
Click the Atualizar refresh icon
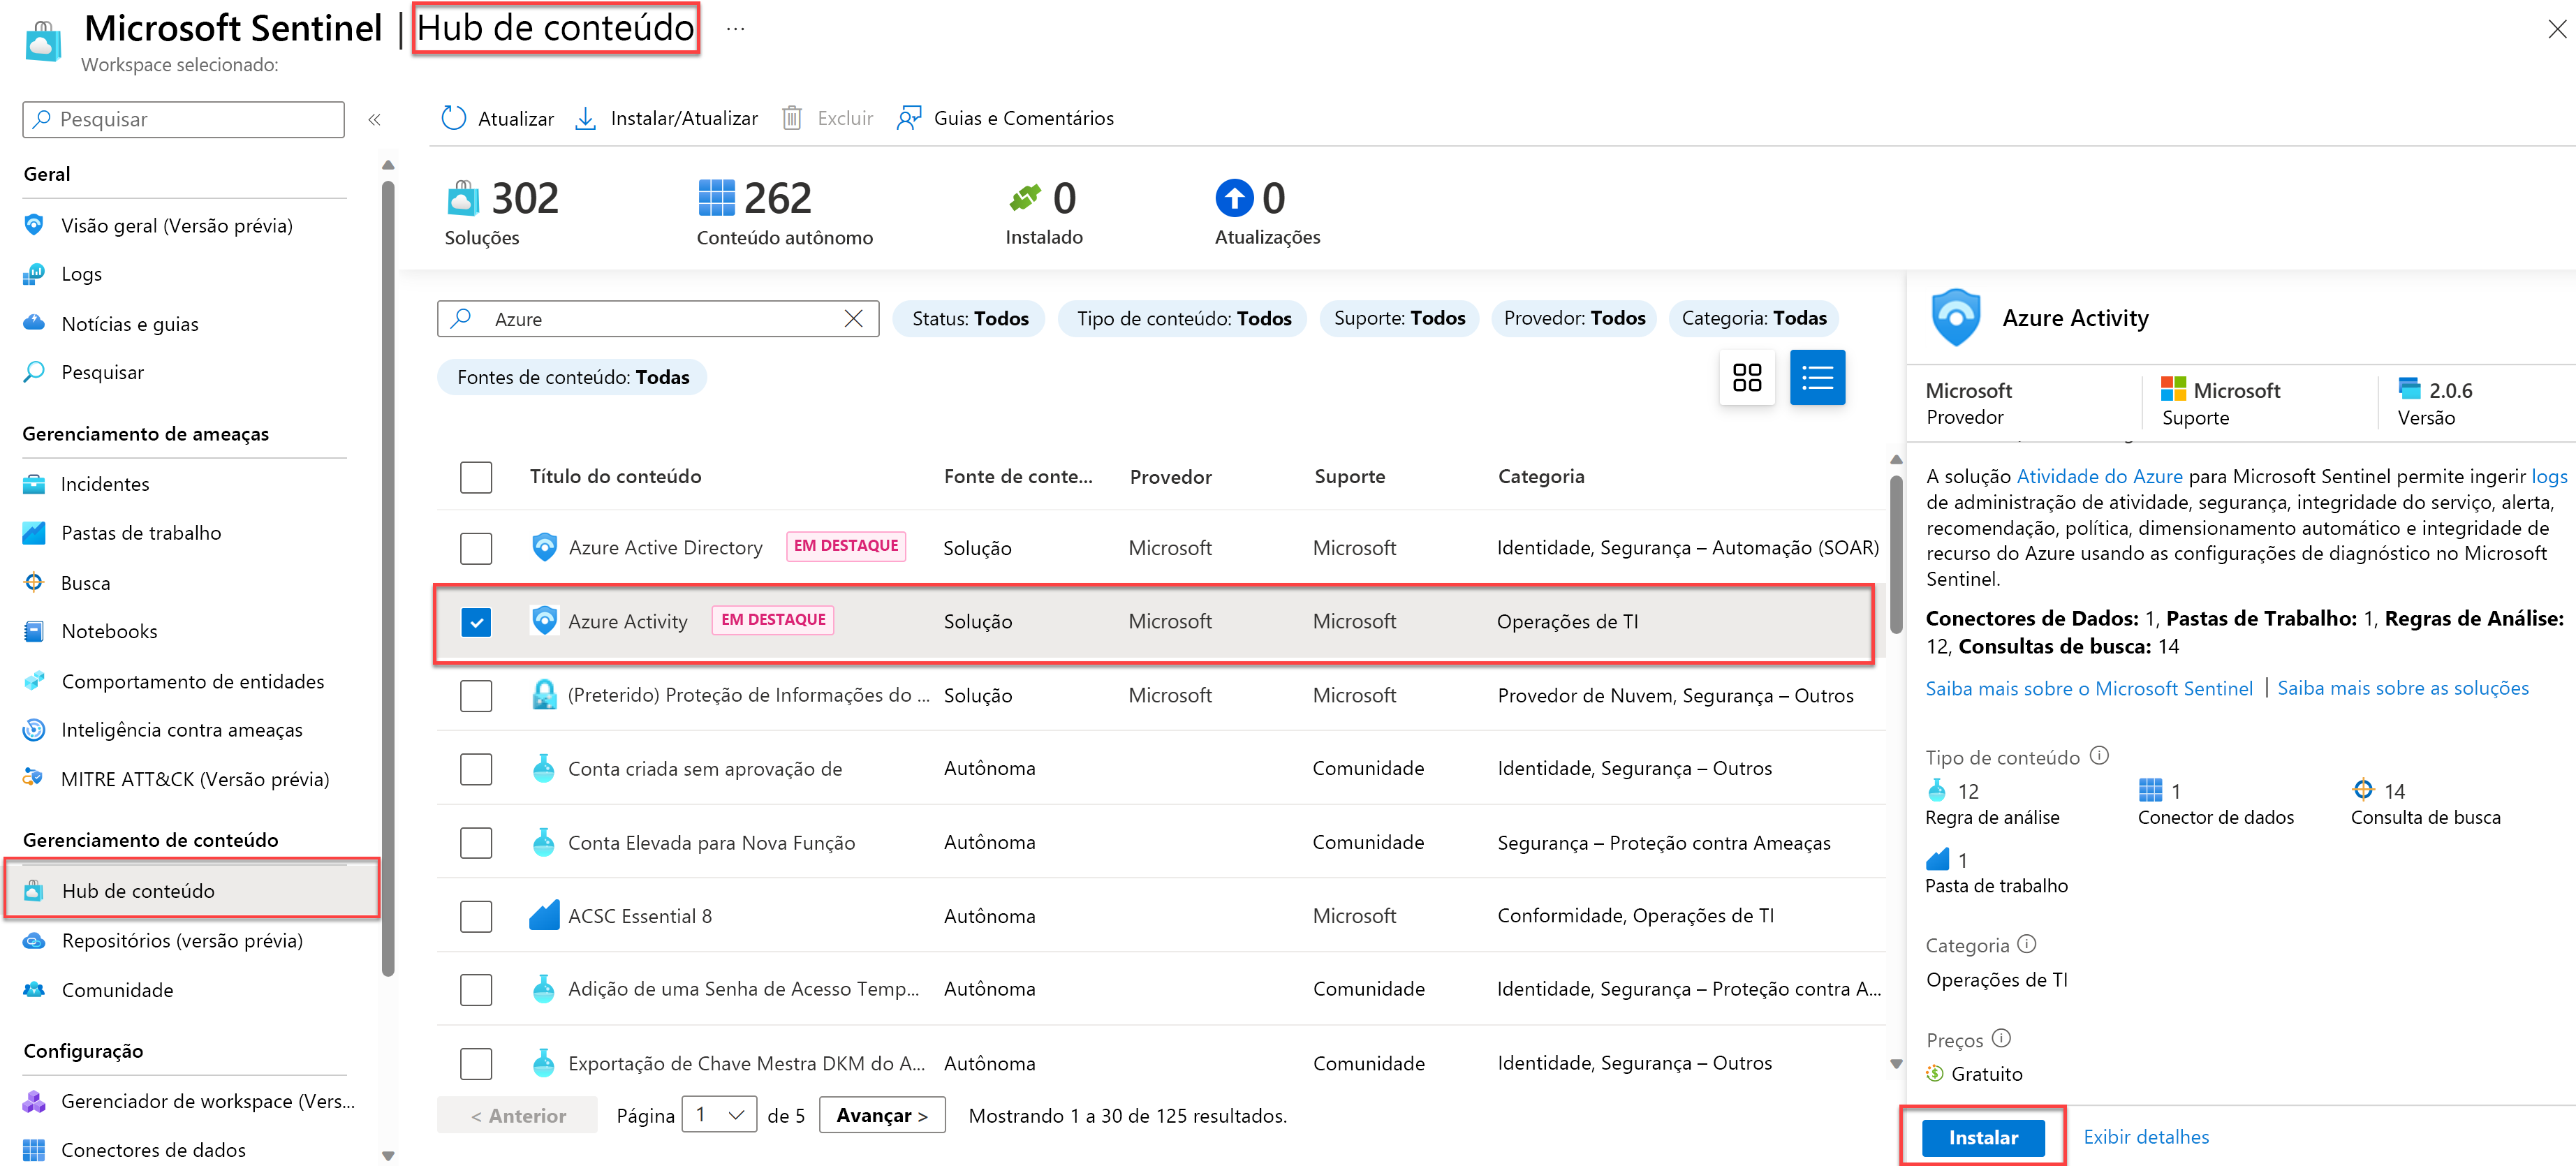[x=453, y=118]
